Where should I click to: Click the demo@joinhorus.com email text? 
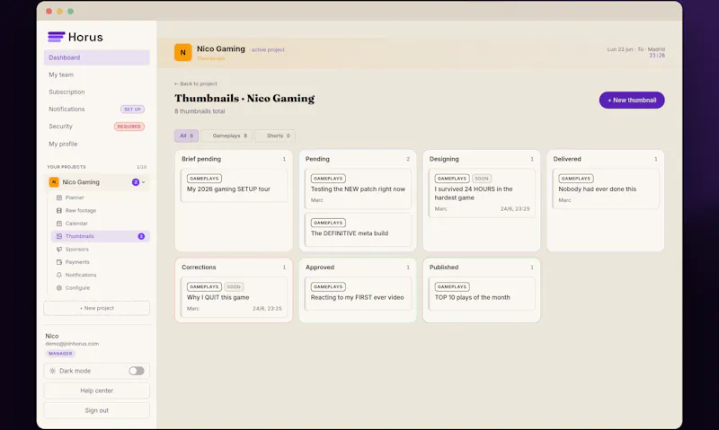pos(72,344)
